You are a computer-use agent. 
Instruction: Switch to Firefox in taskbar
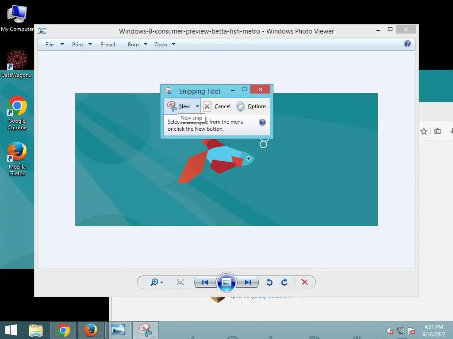[x=91, y=330]
